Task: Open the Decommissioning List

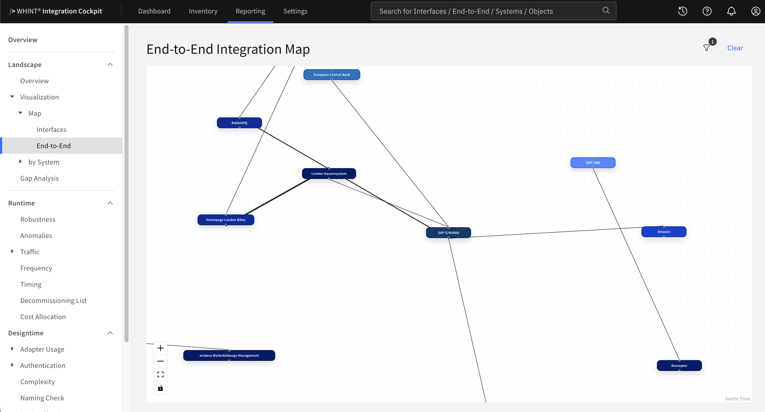Action: tap(53, 300)
